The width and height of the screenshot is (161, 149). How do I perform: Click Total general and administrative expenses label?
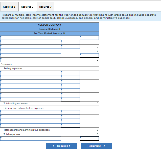point(27,130)
